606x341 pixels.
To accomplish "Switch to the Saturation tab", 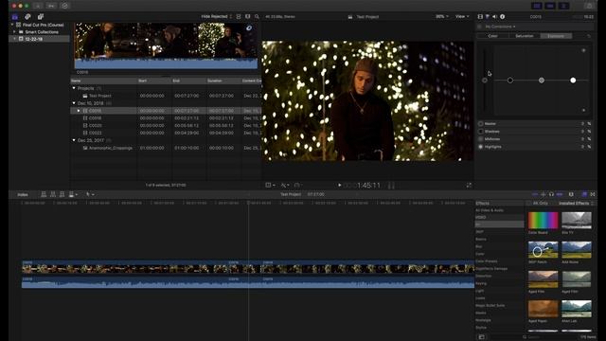I will pos(525,36).
